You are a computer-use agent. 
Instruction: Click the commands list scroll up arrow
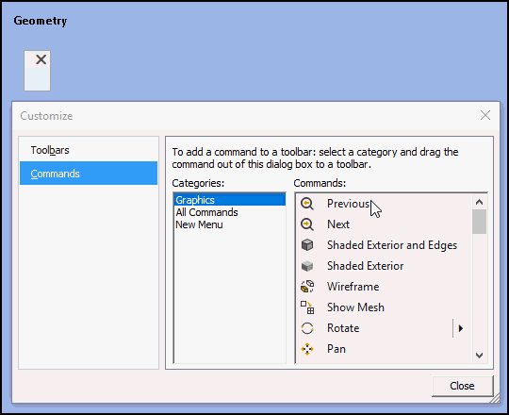click(479, 202)
